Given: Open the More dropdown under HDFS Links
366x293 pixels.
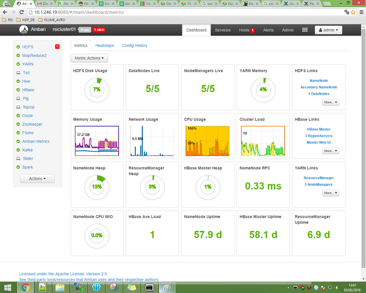Looking at the screenshot, I should coord(330,102).
